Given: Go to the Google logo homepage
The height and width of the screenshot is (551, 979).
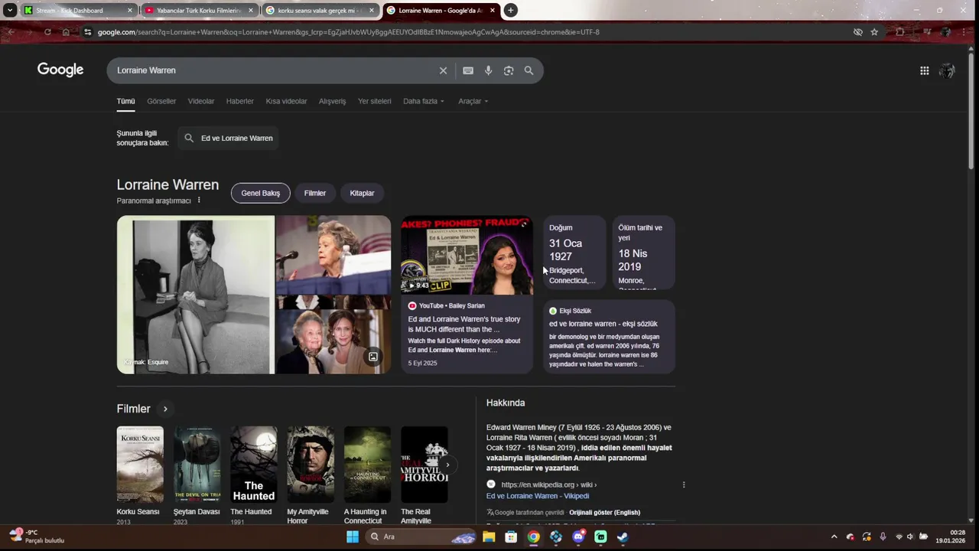Looking at the screenshot, I should (60, 70).
